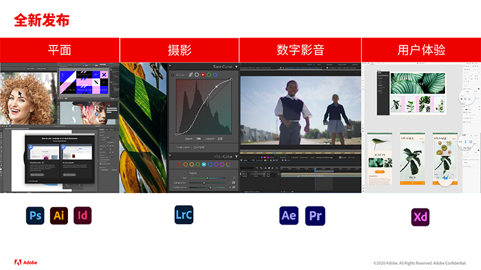Click the Photoshop Ps app icon
The height and width of the screenshot is (270, 481).
click(35, 215)
